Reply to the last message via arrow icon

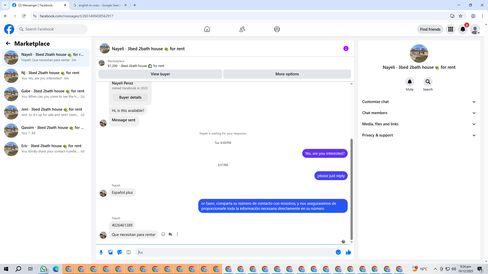[170, 234]
